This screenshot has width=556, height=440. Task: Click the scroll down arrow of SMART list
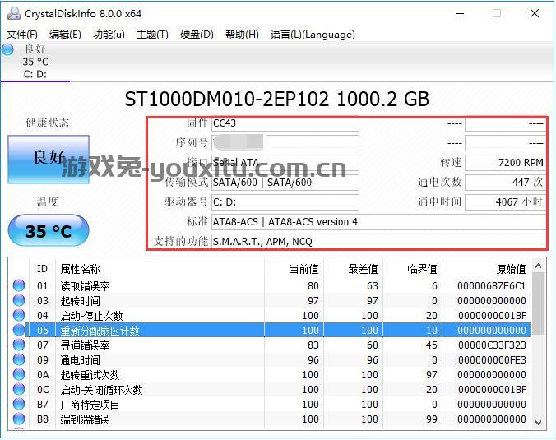coord(538,422)
